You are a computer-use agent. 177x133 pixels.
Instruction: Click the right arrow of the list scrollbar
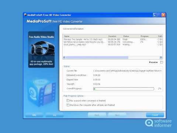pyautogui.click(x=161, y=57)
